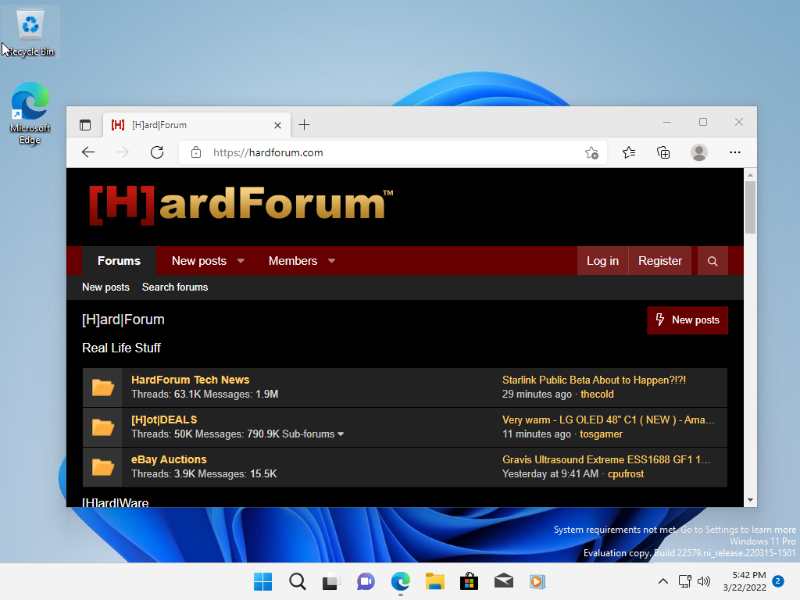Screen dimensions: 800x600
Task: Click the HardForum logo
Action: [241, 205]
